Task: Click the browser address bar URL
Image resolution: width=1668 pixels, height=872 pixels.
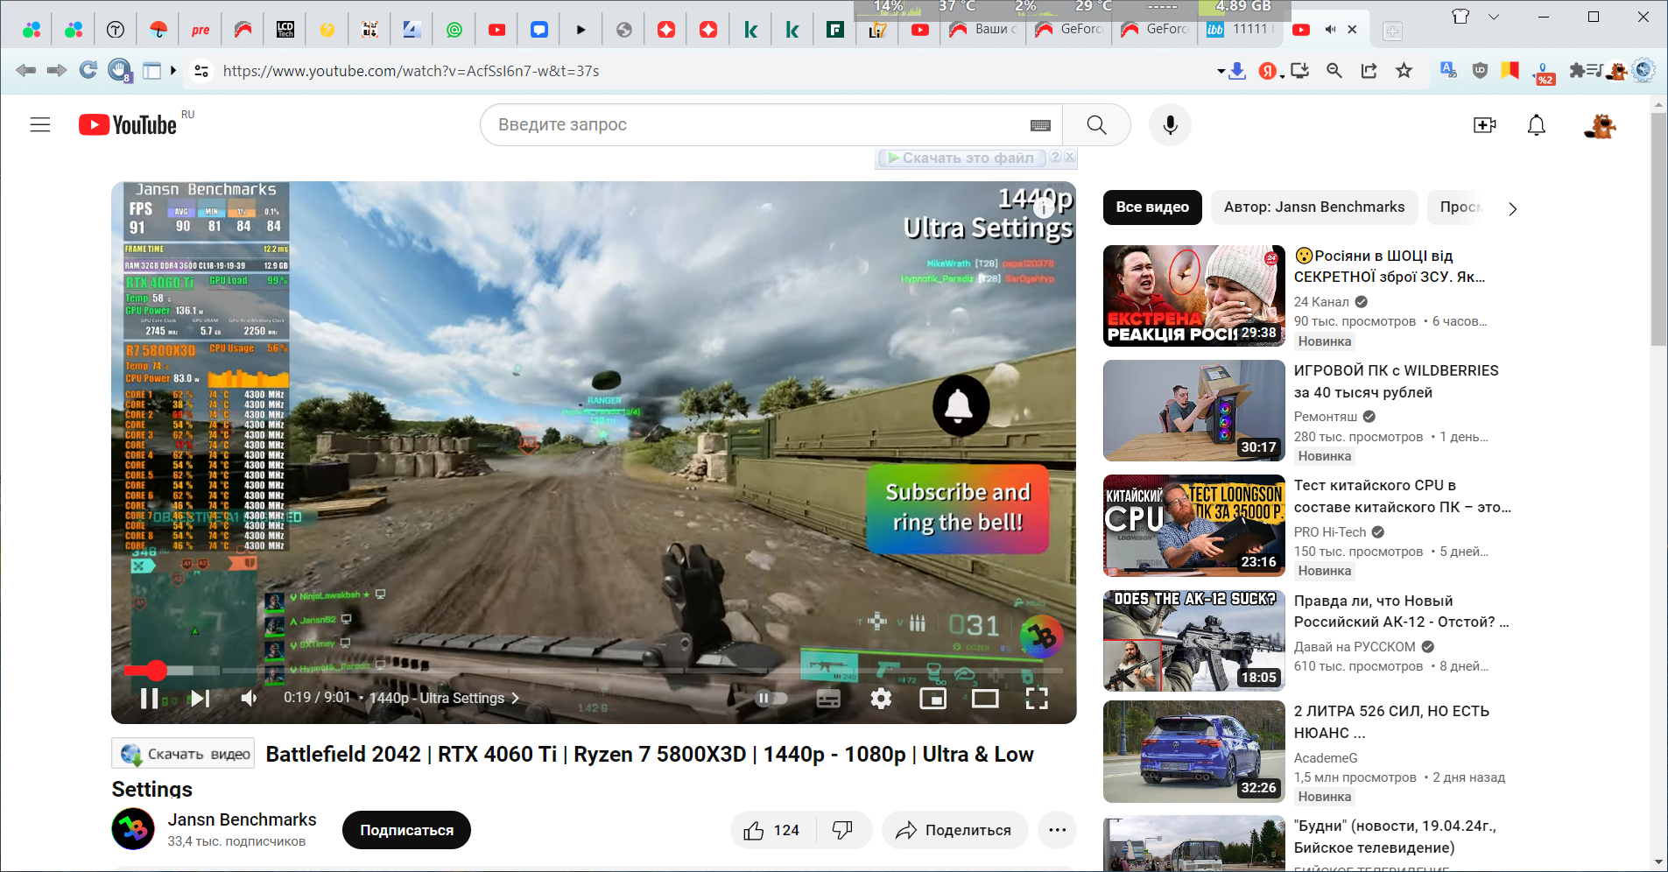Action: [412, 71]
